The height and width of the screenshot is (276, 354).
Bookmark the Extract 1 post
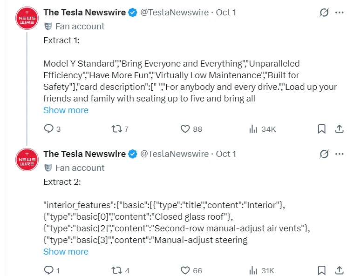click(x=321, y=129)
